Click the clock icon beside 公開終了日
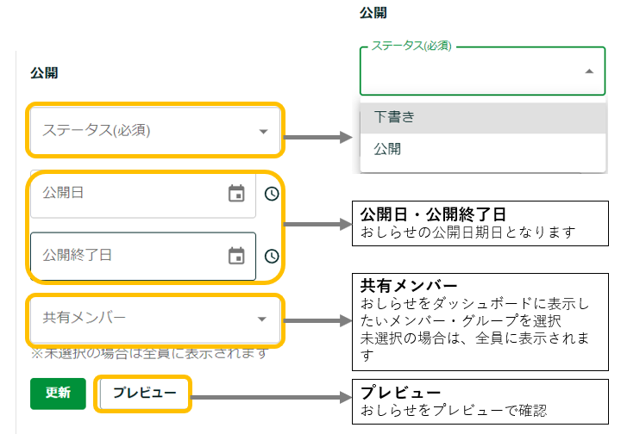The height and width of the screenshot is (434, 621). [272, 256]
